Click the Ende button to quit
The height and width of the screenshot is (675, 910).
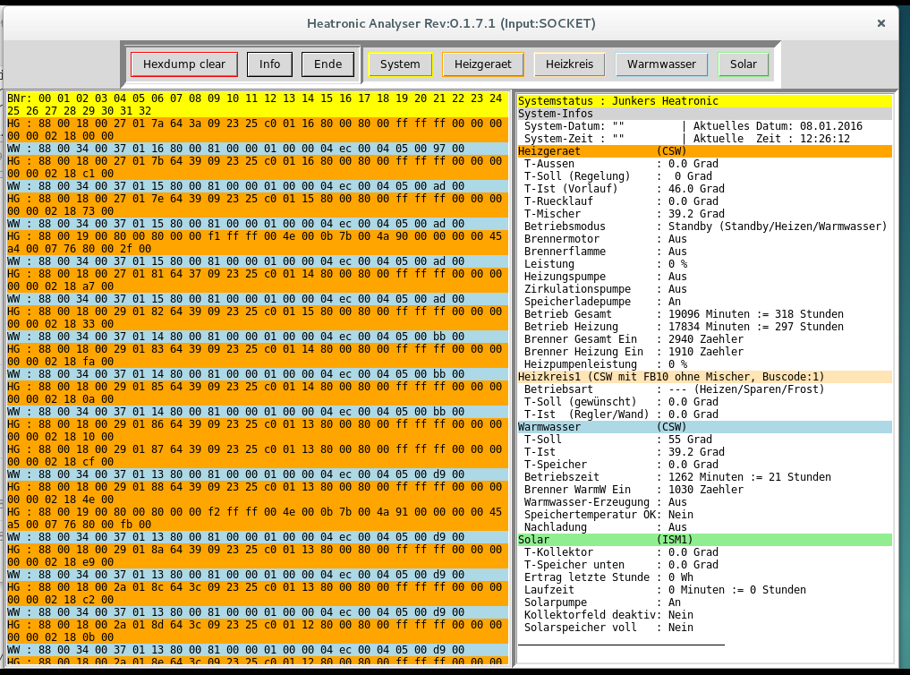(x=327, y=64)
